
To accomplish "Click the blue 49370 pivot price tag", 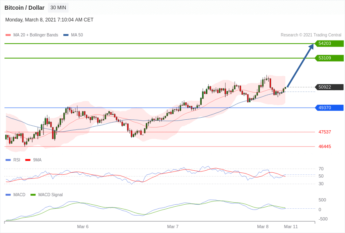I will point(329,108).
